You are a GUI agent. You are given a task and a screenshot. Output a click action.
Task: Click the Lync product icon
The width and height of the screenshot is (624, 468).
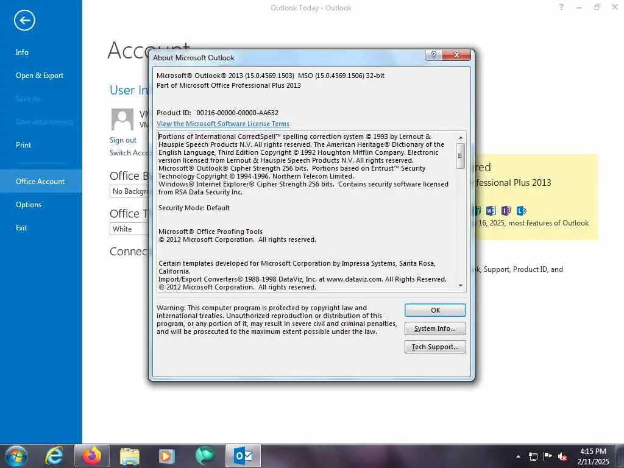pyautogui.click(x=522, y=210)
